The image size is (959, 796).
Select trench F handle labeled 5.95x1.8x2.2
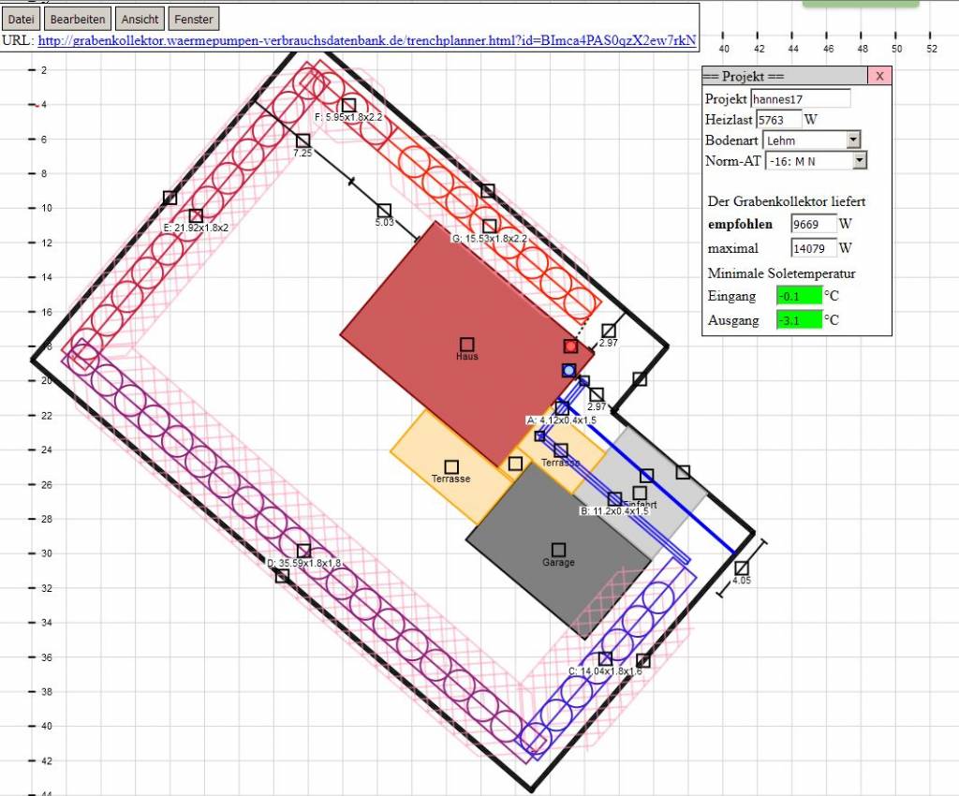[348, 105]
